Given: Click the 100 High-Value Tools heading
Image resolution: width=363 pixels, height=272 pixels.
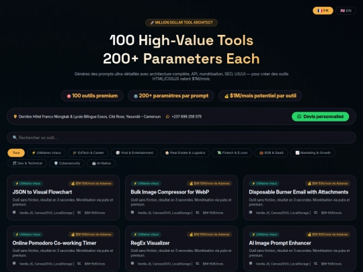Looking at the screenshot, I should coord(182,40).
